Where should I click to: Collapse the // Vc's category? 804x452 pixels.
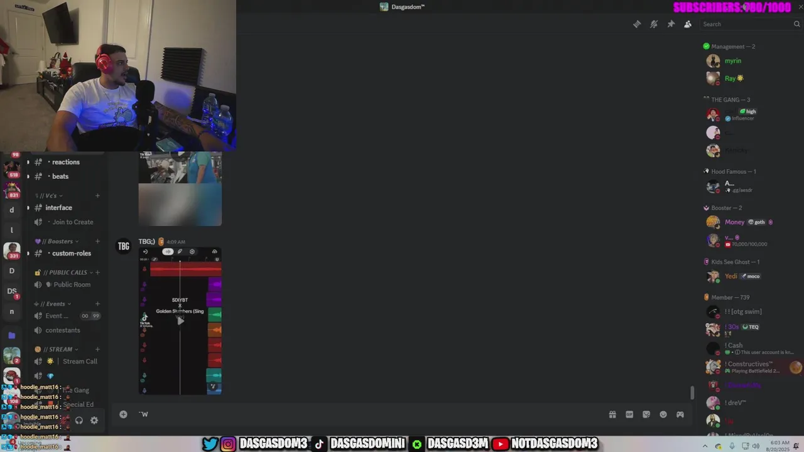(x=49, y=196)
